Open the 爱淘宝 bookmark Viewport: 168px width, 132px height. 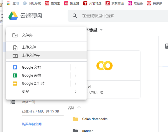click(x=53, y=3)
